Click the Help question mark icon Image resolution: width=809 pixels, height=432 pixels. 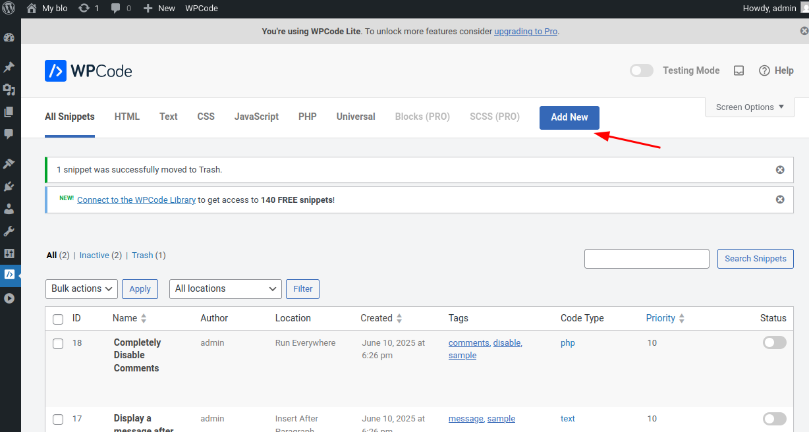coord(765,70)
